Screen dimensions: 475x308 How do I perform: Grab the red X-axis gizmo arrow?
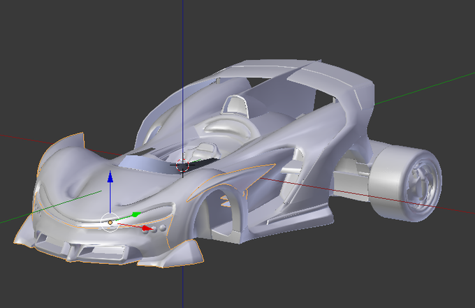click(147, 228)
